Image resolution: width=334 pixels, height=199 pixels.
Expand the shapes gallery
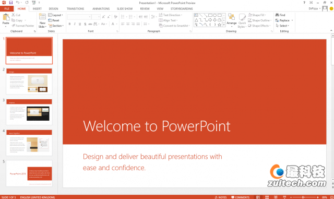click(x=224, y=25)
